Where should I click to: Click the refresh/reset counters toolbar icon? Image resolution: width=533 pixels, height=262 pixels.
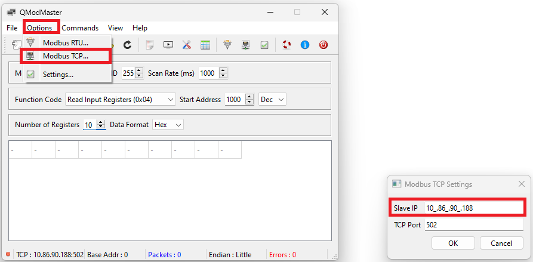click(127, 45)
